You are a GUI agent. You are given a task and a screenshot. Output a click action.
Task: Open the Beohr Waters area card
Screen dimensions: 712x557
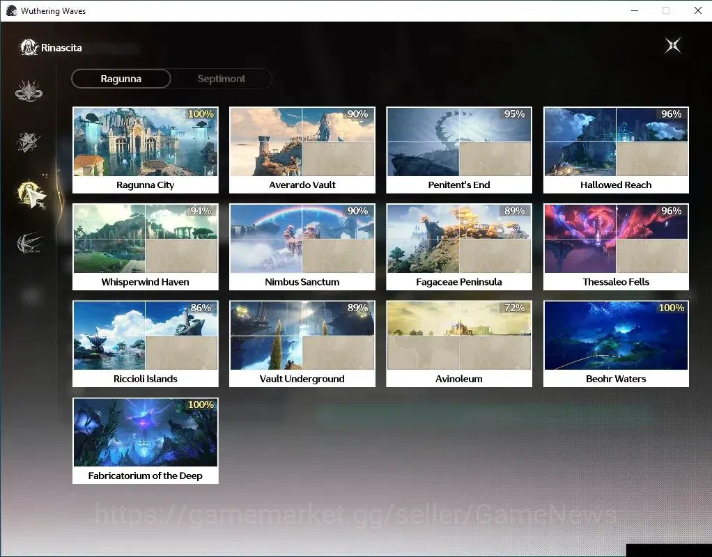coord(616,344)
